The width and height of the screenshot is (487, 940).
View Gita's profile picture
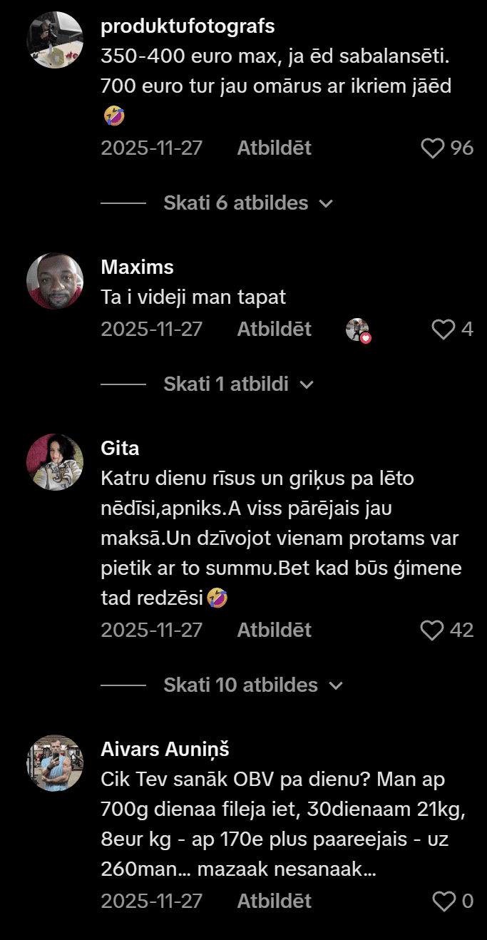pos(55,462)
